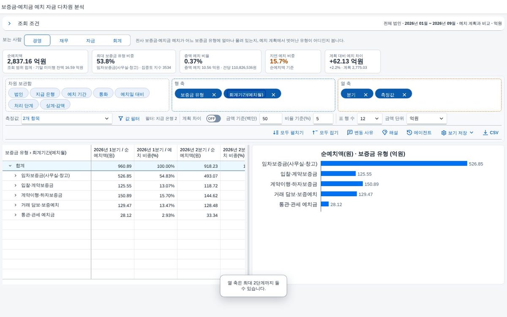Edit the 비율 기준(%) field

click(323, 119)
